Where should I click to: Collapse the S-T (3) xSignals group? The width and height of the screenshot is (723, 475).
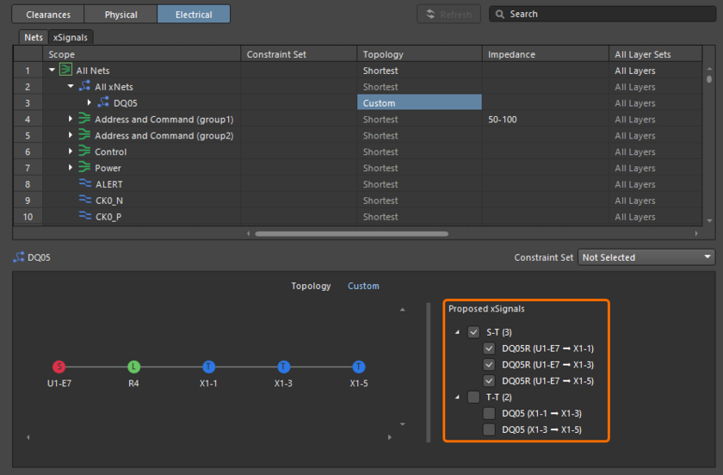457,332
